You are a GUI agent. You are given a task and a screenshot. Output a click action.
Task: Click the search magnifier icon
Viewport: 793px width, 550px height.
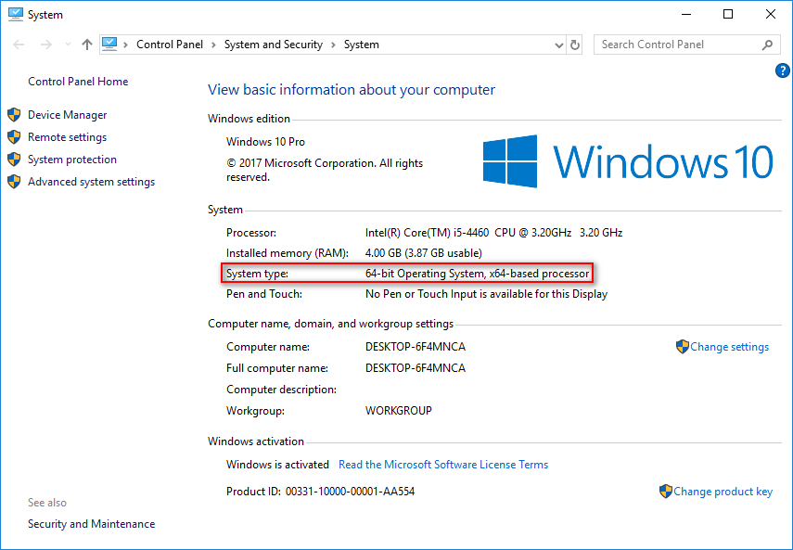click(x=767, y=45)
